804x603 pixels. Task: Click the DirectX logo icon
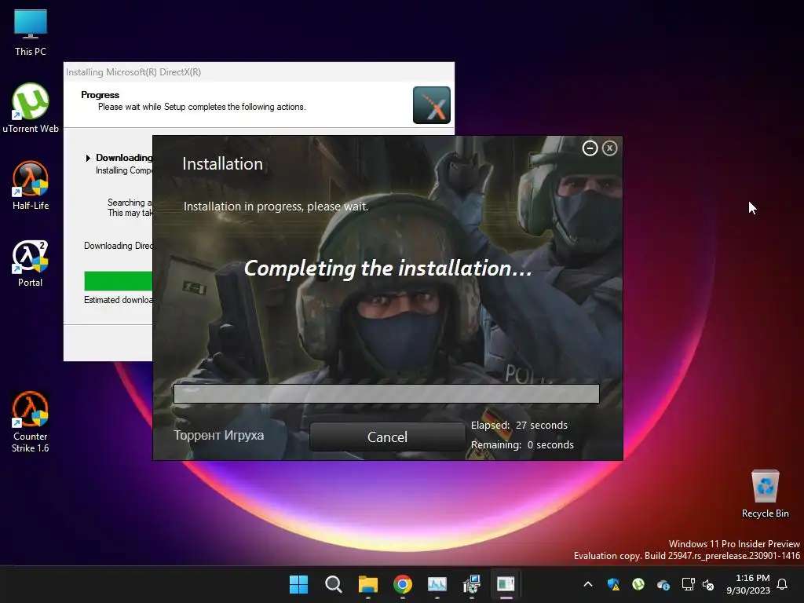point(432,105)
